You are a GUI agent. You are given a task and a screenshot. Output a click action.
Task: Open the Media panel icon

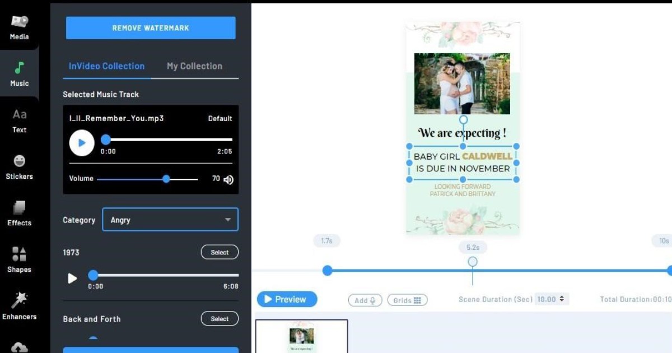tap(19, 22)
